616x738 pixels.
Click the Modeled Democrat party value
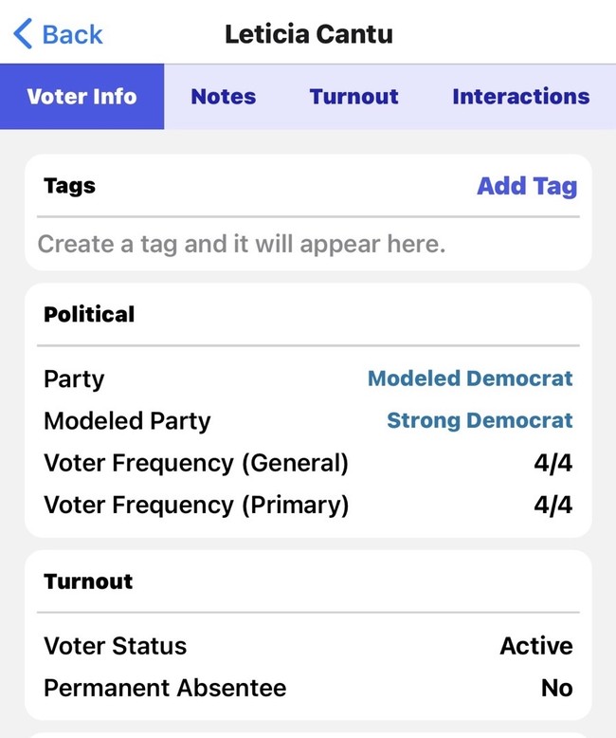[470, 378]
